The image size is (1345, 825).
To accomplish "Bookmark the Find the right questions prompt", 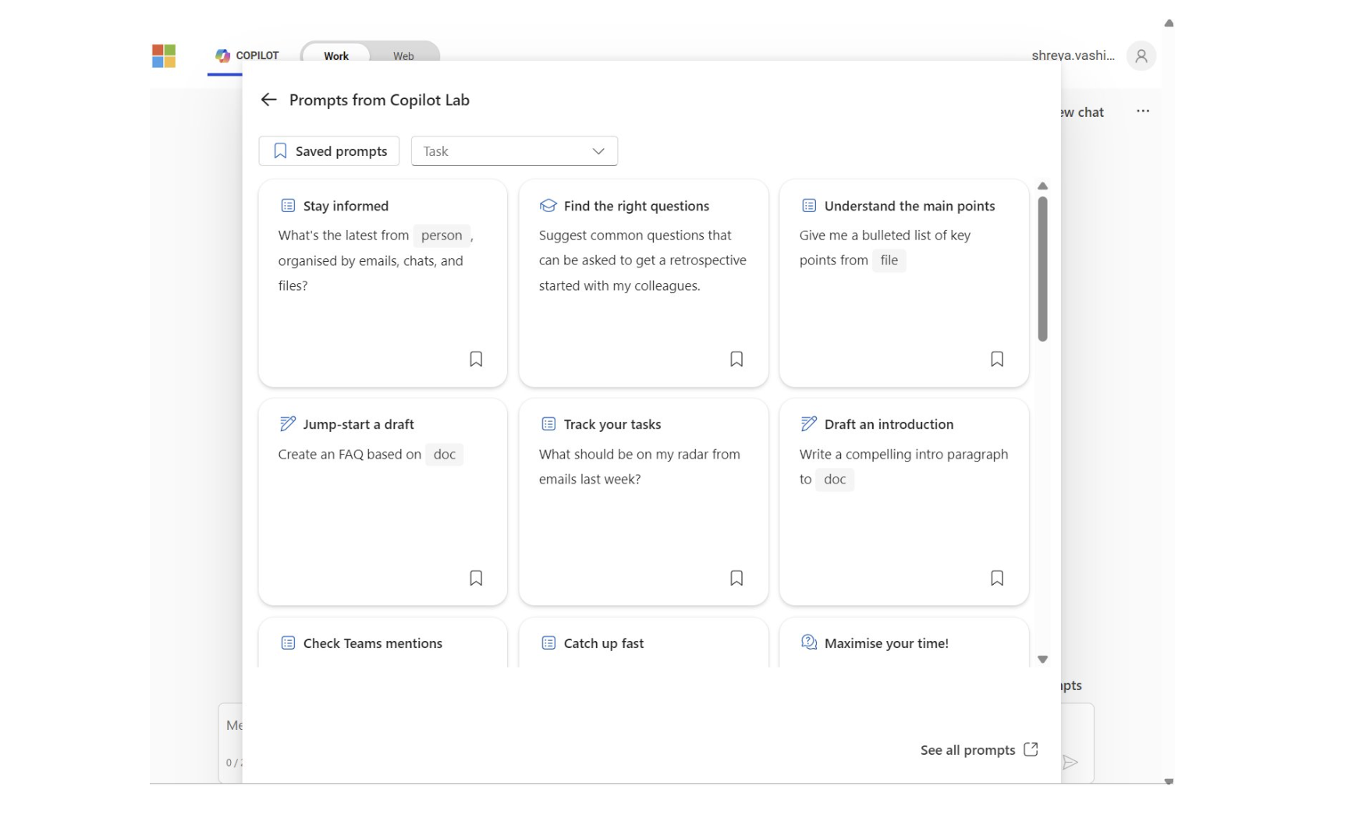I will pyautogui.click(x=736, y=359).
